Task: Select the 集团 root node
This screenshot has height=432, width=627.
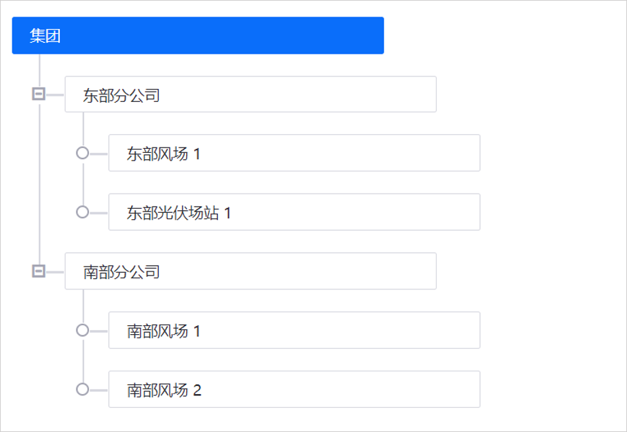Action: point(197,36)
